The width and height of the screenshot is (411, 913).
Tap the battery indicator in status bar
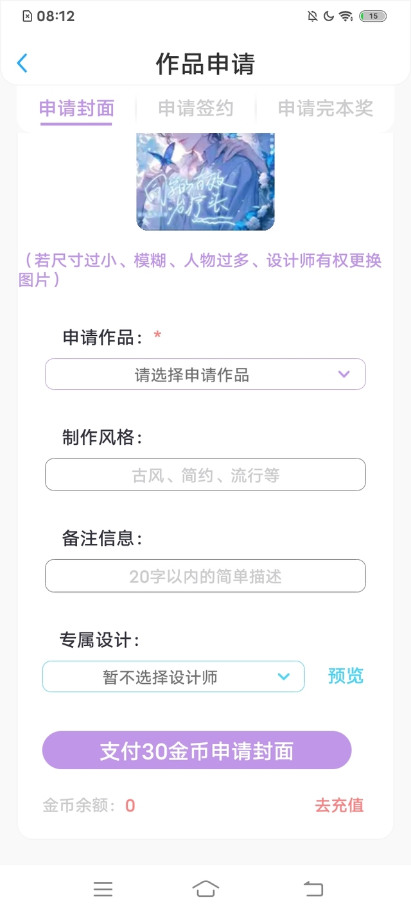coord(373,17)
